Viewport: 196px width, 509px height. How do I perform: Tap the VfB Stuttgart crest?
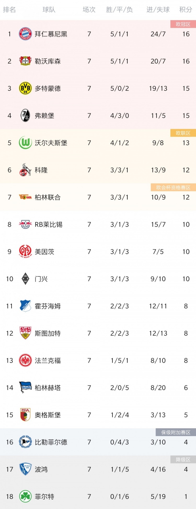tap(25, 333)
